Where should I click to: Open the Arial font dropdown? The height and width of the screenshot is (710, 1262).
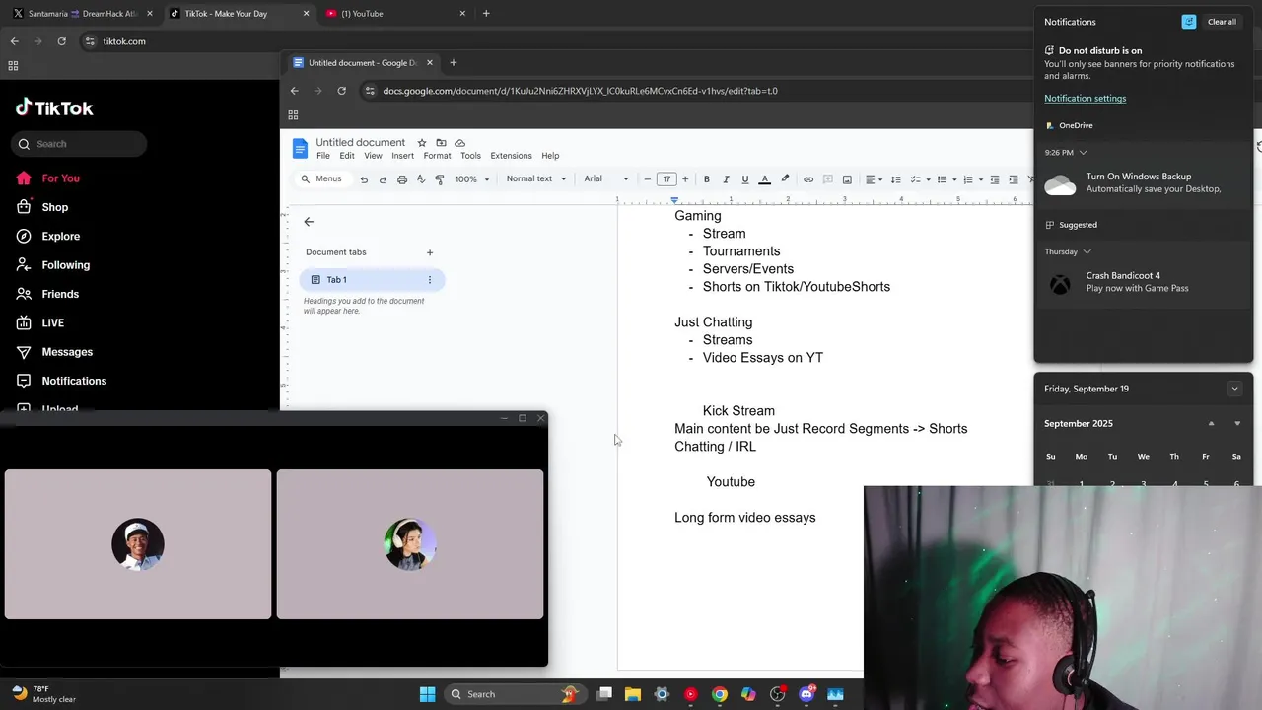click(606, 179)
